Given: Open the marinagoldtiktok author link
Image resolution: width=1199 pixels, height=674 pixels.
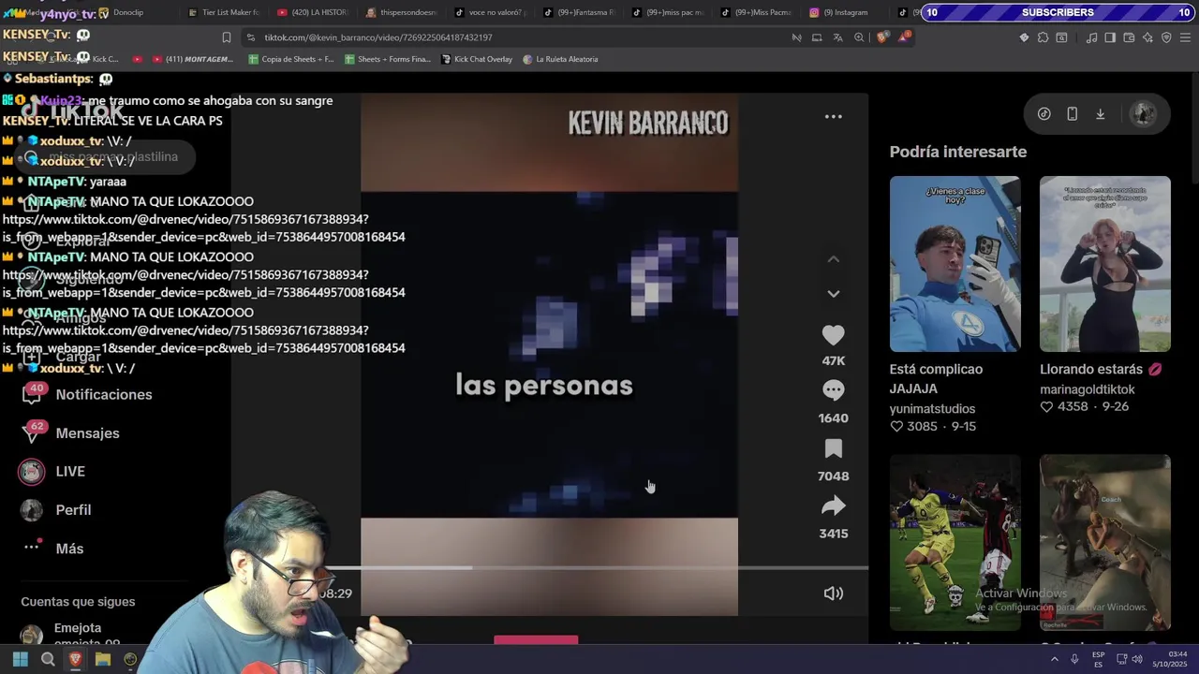Looking at the screenshot, I should tap(1087, 389).
